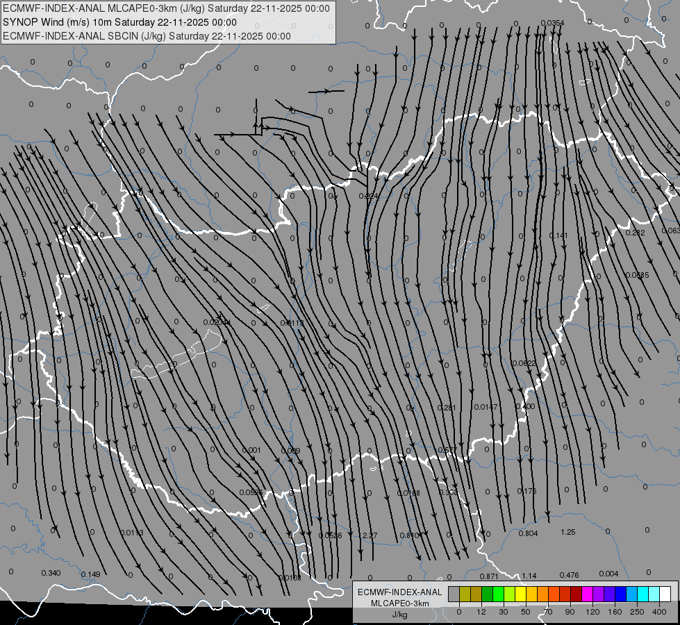
Task: Select the gray legend swatch
Action: 454,594
